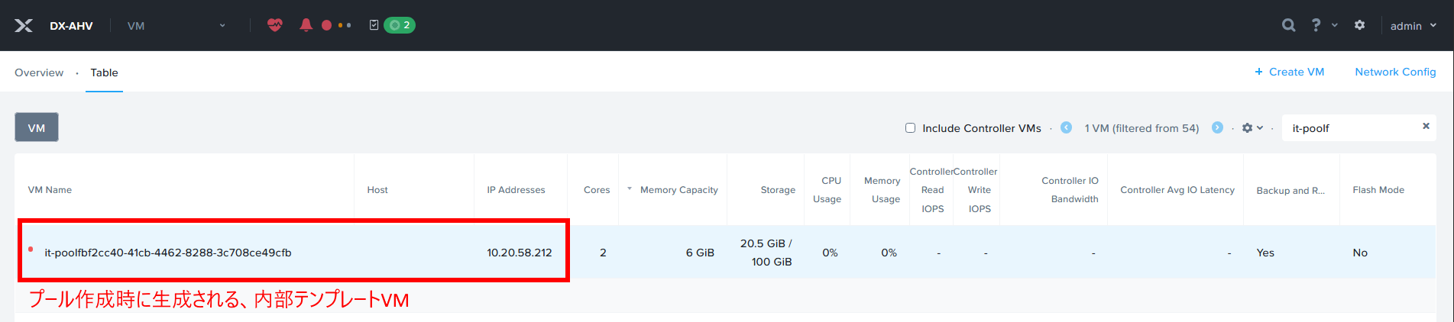Open the settings gear in top bar
This screenshot has width=1454, height=322.
[1359, 25]
